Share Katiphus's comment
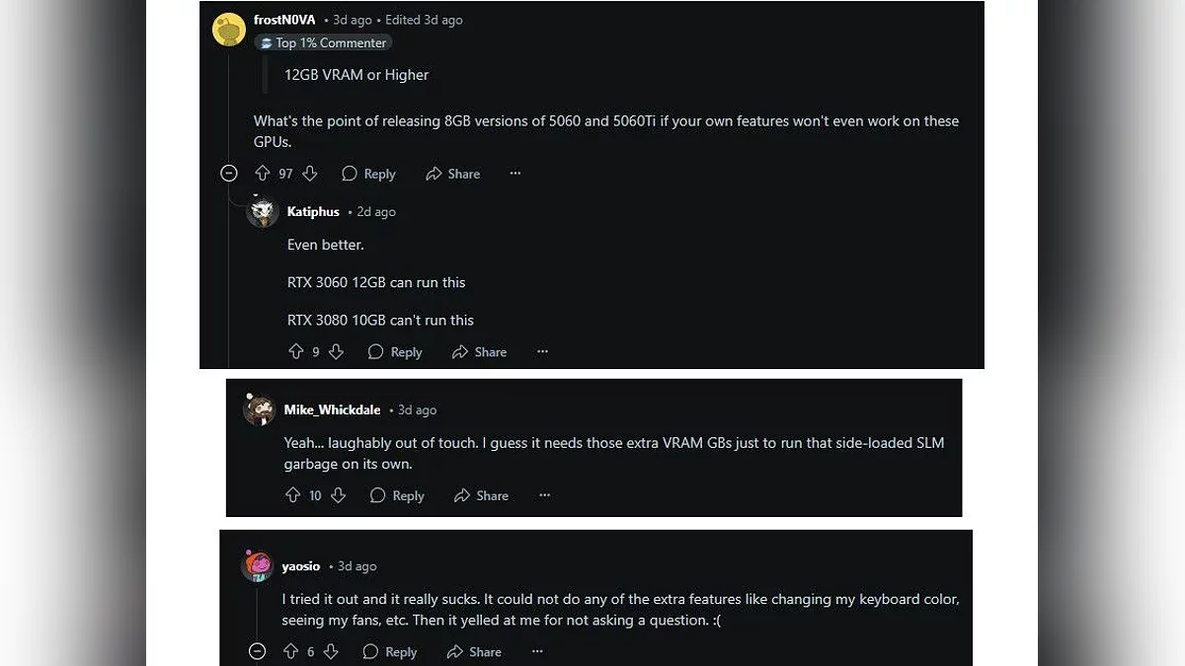This screenshot has height=666, width=1185. pos(479,352)
